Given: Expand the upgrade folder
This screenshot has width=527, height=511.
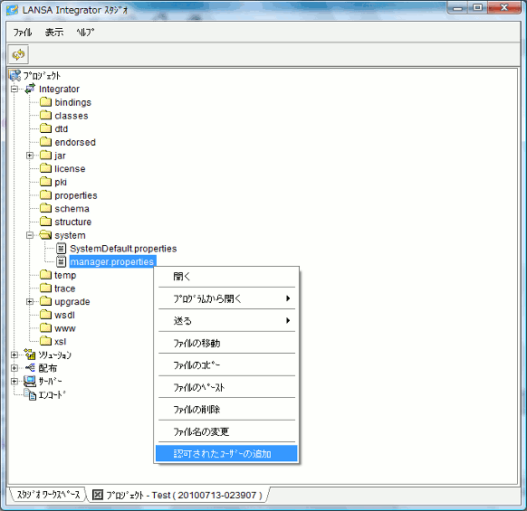Looking at the screenshot, I should [x=30, y=301].
